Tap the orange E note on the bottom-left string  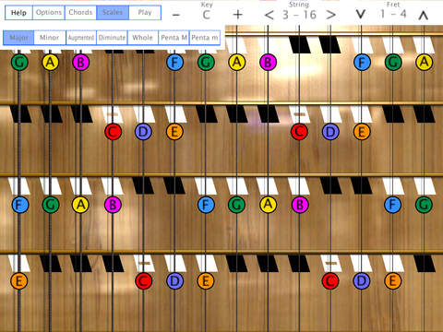19,281
